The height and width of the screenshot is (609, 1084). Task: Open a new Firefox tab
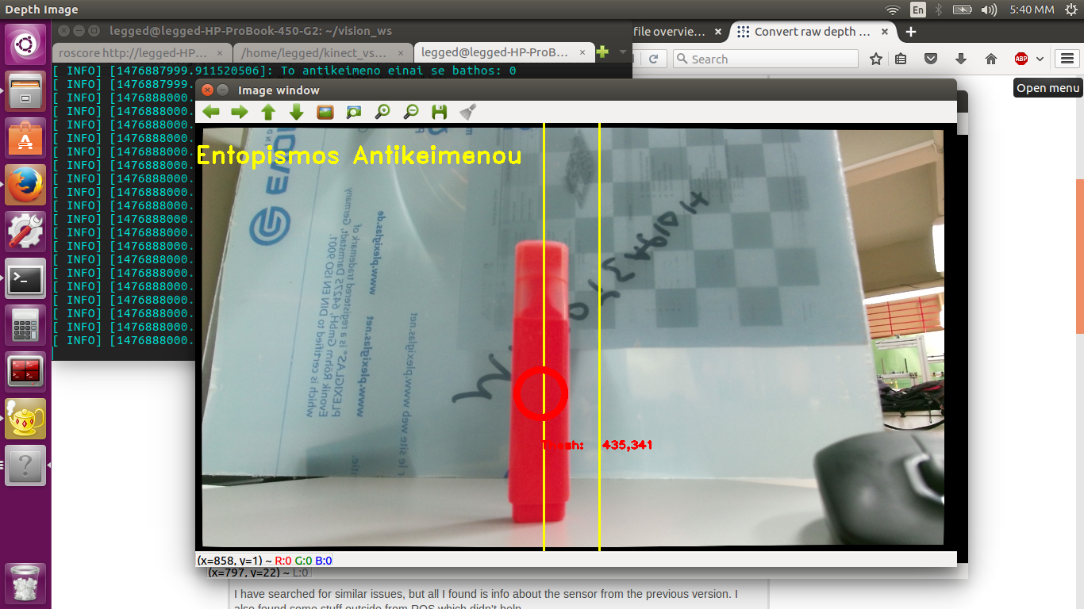tap(911, 32)
